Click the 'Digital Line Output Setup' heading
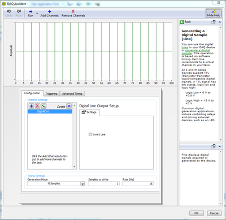This screenshot has width=226, height=220. [x=99, y=106]
